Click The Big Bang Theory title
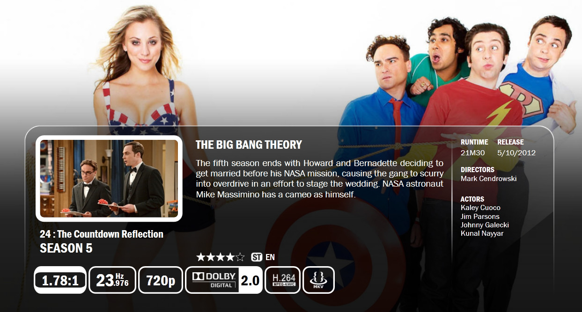The height and width of the screenshot is (312, 582). (249, 145)
